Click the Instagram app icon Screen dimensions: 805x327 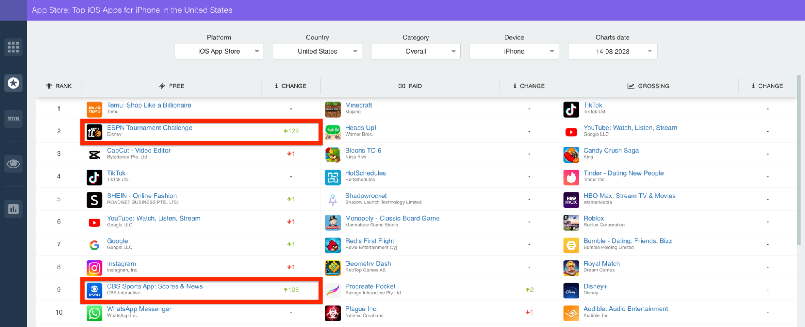[94, 268]
